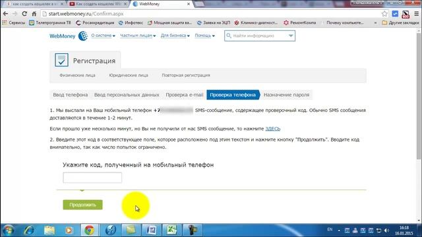
Task: Click the red extension icon in toolbar
Action: click(406, 14)
